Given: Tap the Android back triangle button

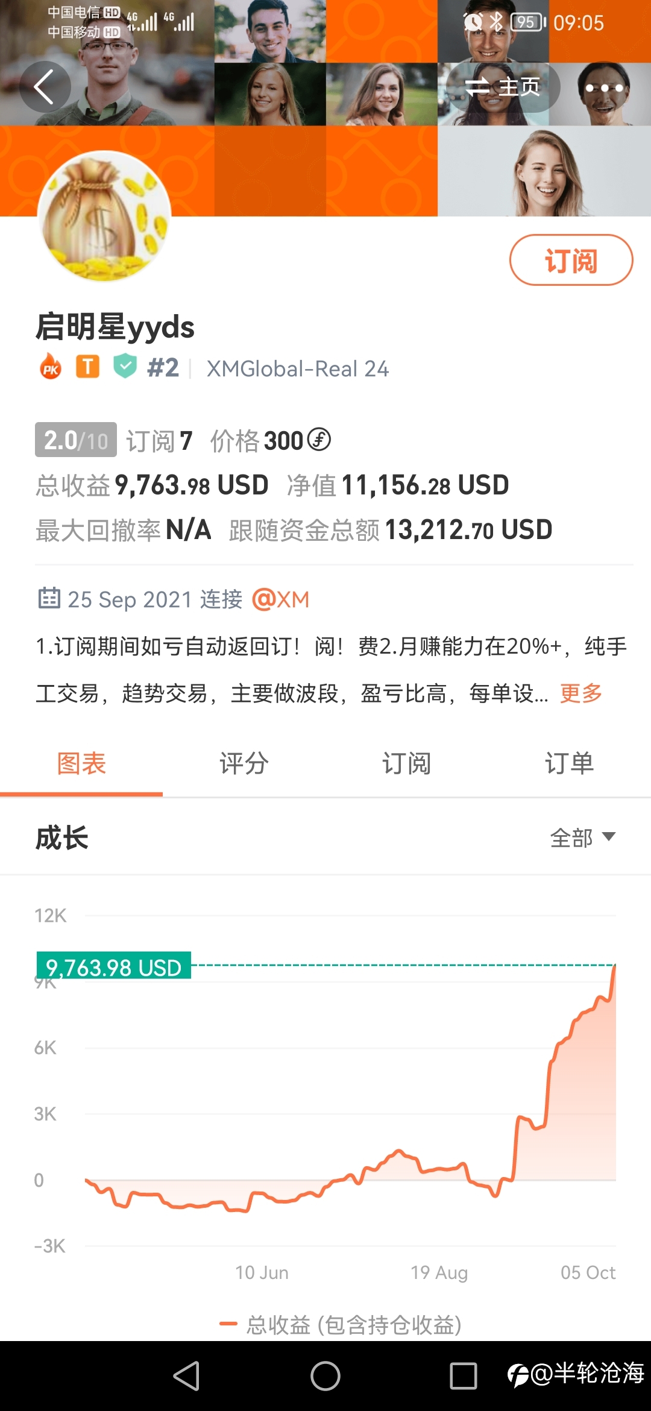Looking at the screenshot, I should pos(186,1376).
